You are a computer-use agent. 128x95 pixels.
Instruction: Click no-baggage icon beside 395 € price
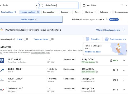pyautogui.click(x=111, y=60)
